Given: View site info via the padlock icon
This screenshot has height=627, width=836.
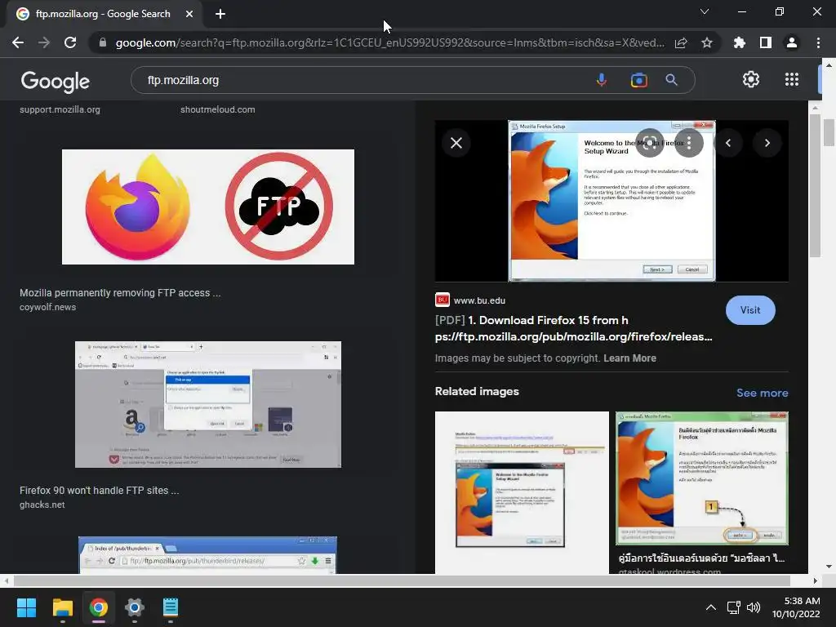Looking at the screenshot, I should (x=102, y=42).
